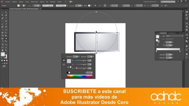Set toolbox paint mode to Gradient
The image size is (189, 106).
click(4, 60)
